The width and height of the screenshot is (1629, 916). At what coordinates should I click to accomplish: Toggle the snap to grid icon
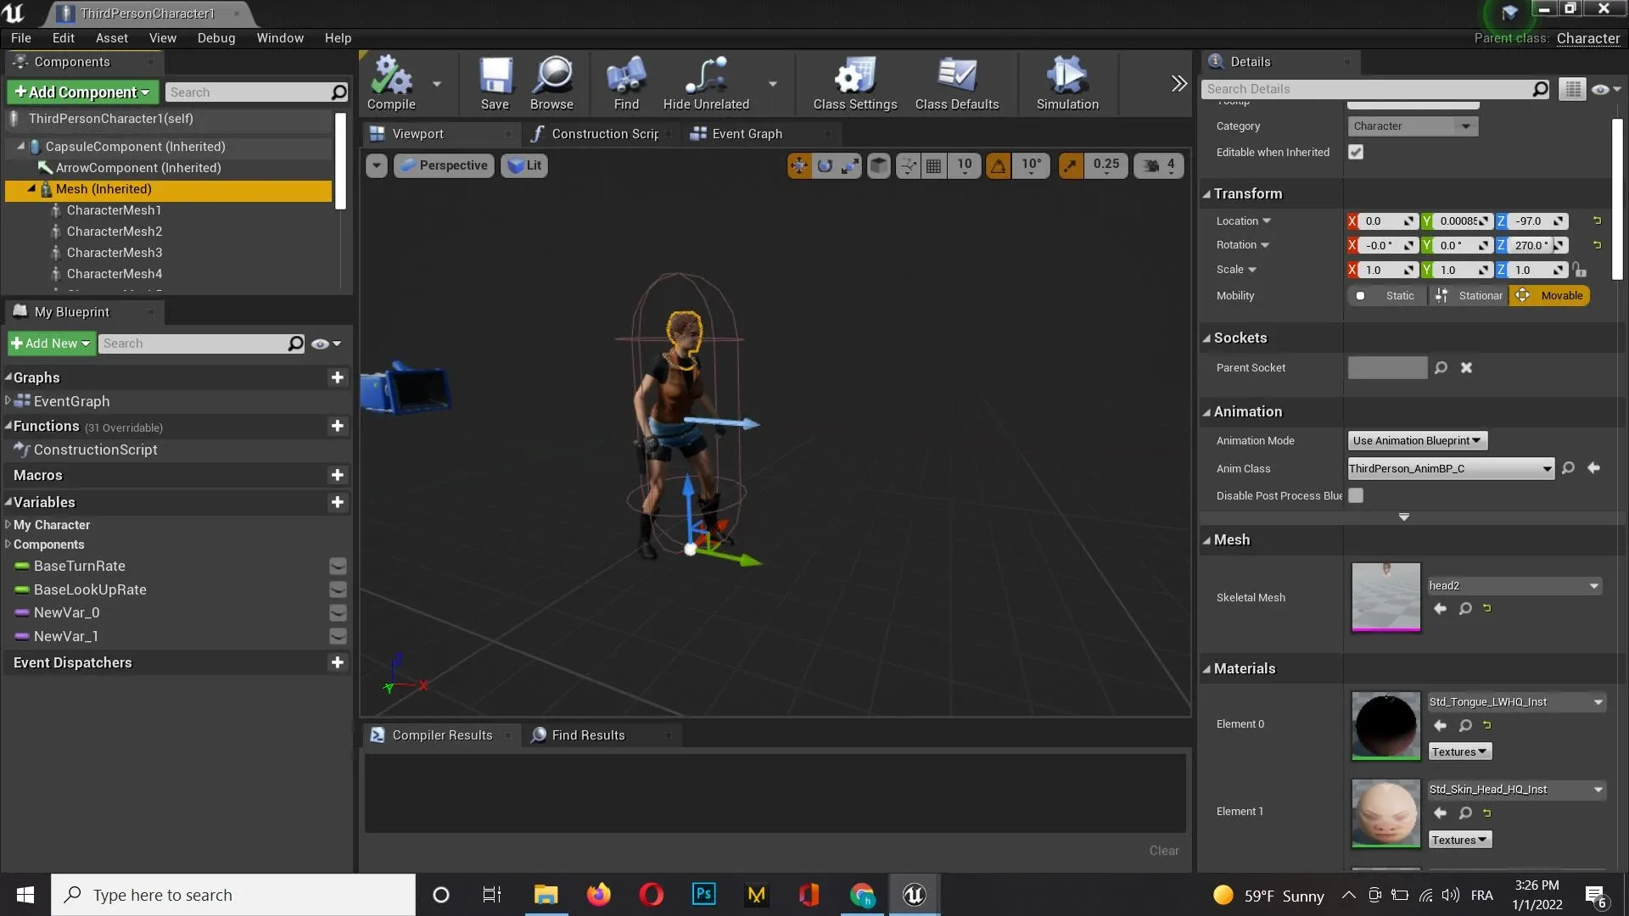pyautogui.click(x=933, y=165)
